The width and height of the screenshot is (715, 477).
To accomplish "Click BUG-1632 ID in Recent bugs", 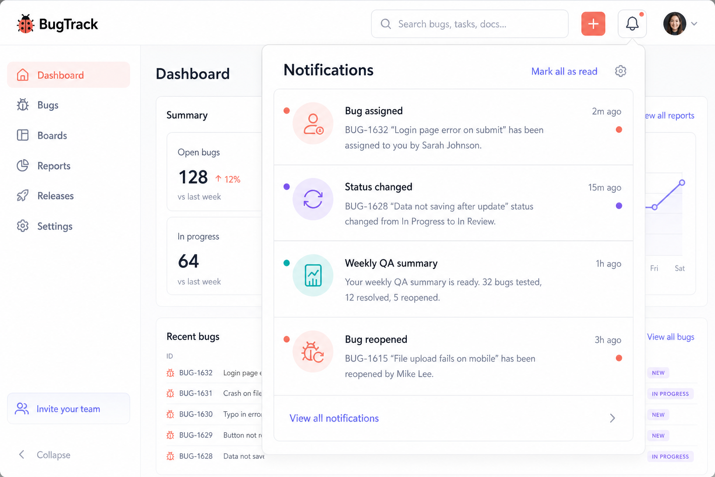I will tap(196, 373).
